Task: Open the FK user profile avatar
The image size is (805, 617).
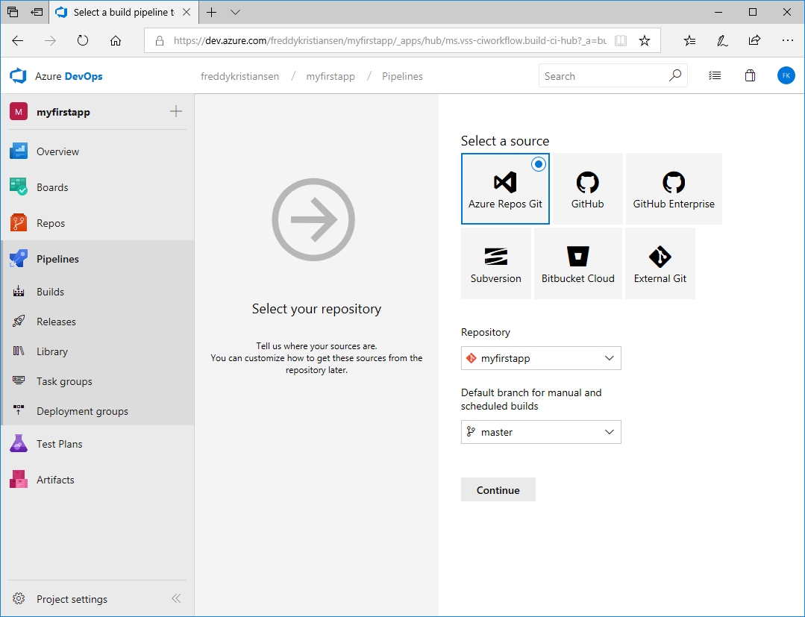Action: coord(786,76)
